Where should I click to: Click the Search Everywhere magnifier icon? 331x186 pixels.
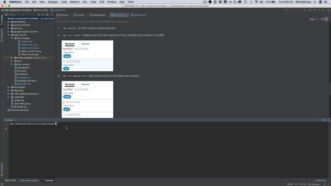pyautogui.click(x=328, y=10)
